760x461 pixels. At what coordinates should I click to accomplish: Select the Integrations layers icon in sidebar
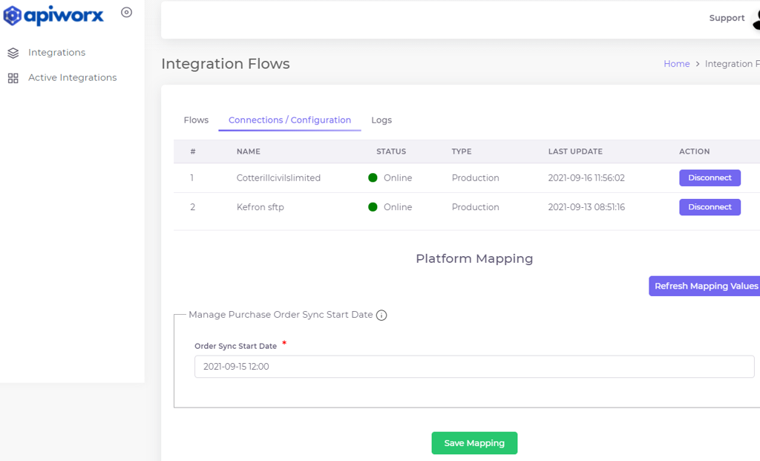(13, 52)
